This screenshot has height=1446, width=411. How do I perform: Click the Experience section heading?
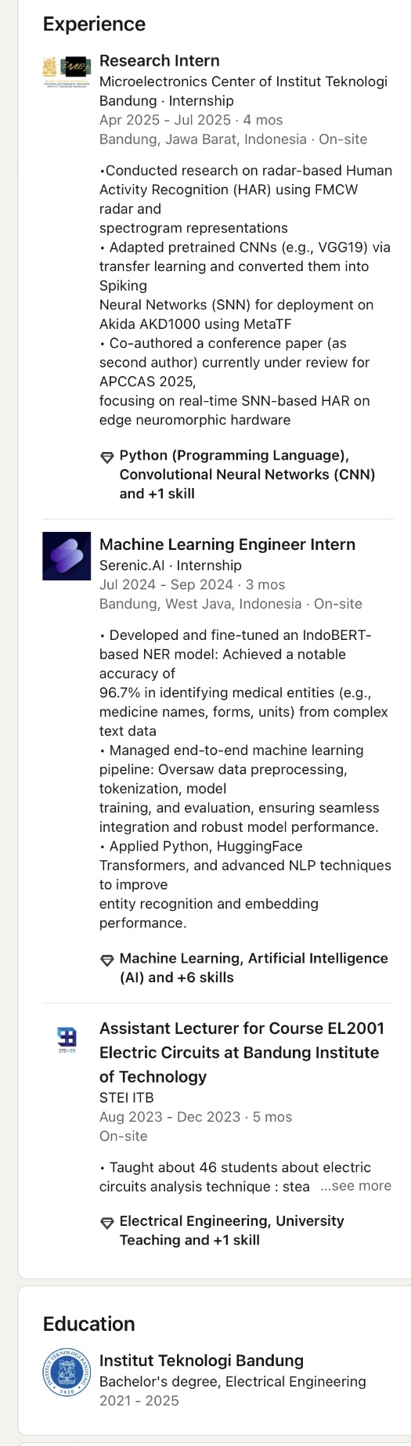[94, 24]
